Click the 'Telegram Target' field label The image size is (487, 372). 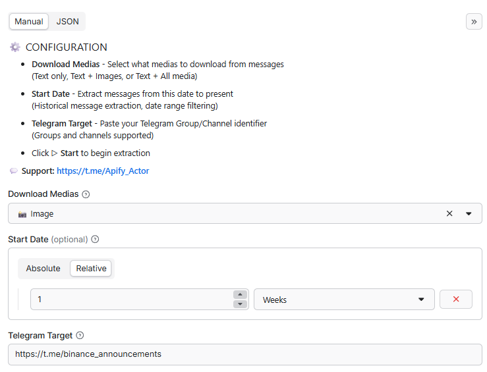click(x=40, y=335)
